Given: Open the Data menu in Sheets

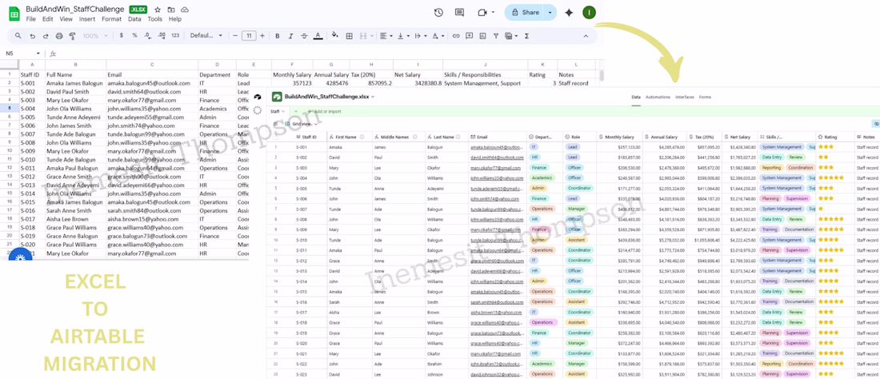Looking at the screenshot, I should (134, 19).
